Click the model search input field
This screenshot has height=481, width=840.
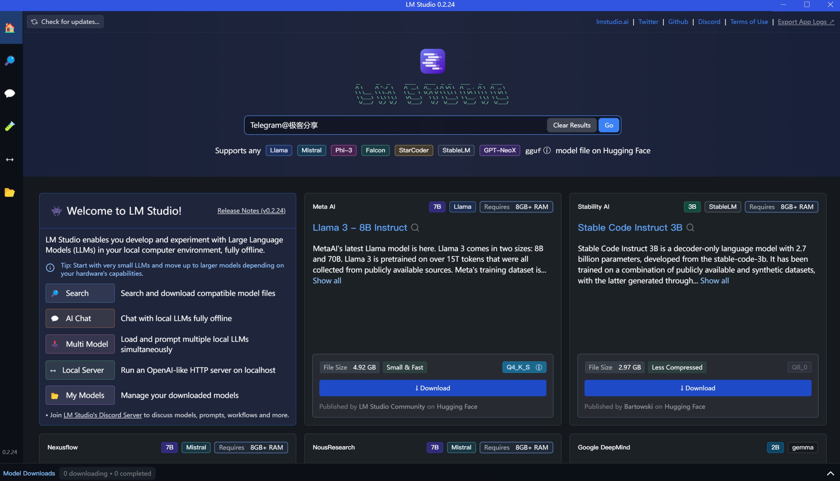395,125
